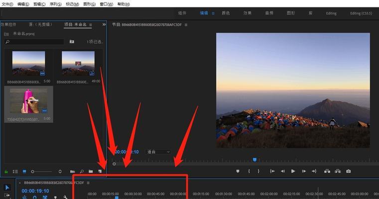Select the first mountain clip thumbnail (5:00)

(x=28, y=63)
